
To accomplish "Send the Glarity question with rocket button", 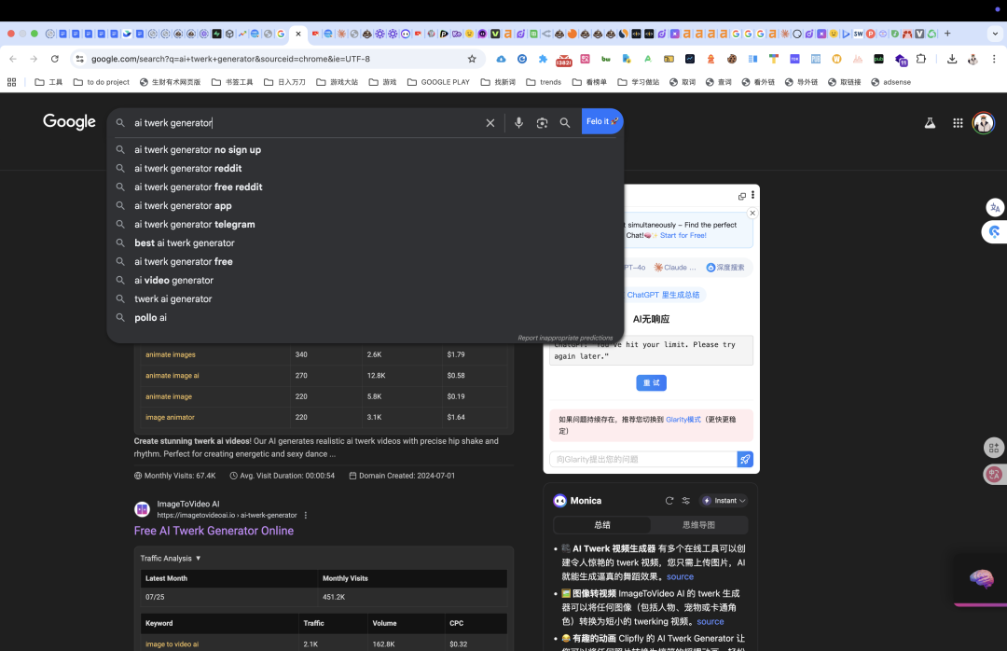I will tap(745, 460).
